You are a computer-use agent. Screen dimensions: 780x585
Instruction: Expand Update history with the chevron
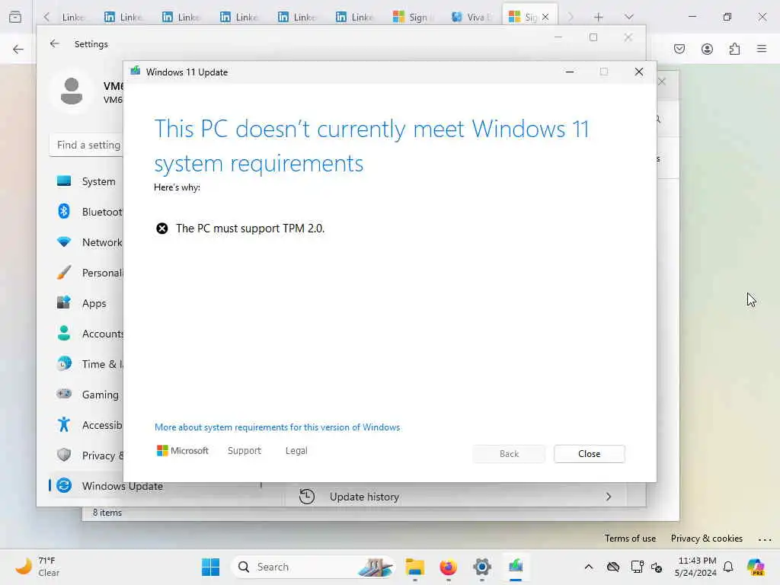click(x=609, y=497)
